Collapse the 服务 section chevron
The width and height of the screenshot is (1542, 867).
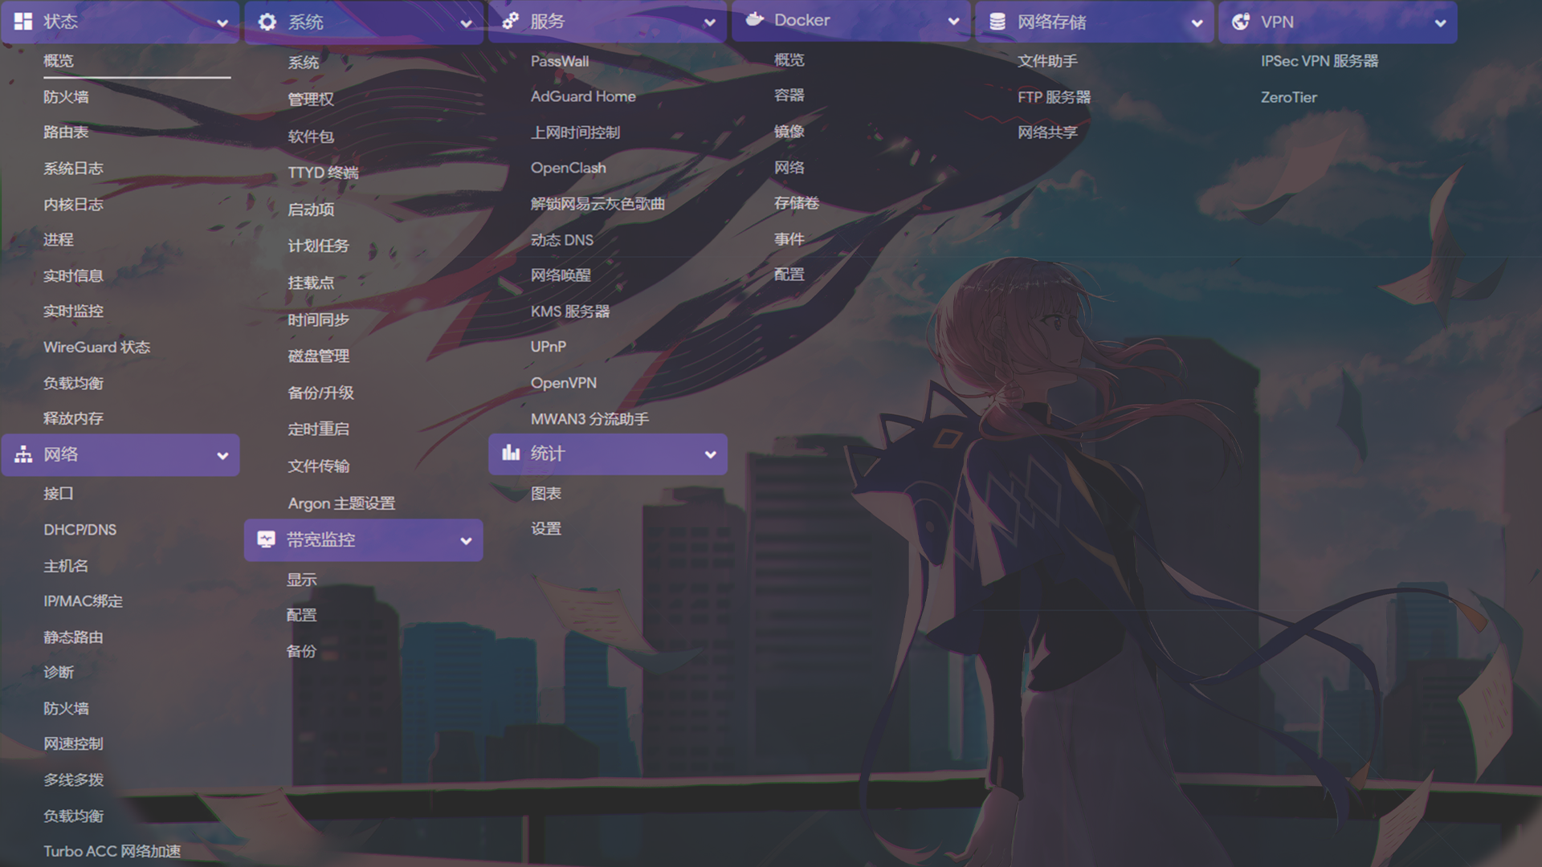(710, 22)
